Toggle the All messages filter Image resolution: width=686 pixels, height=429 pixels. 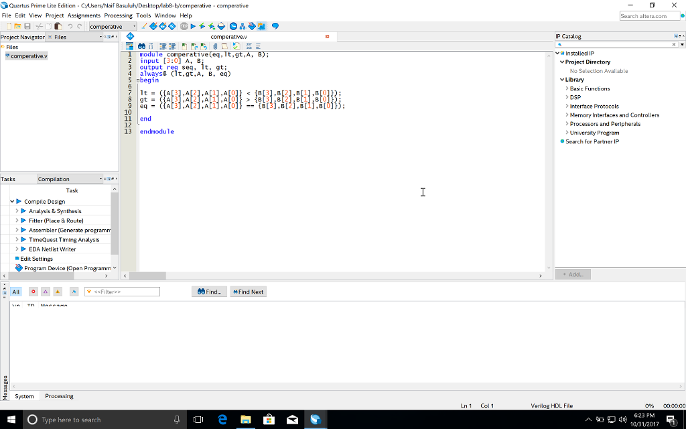pyautogui.click(x=16, y=292)
